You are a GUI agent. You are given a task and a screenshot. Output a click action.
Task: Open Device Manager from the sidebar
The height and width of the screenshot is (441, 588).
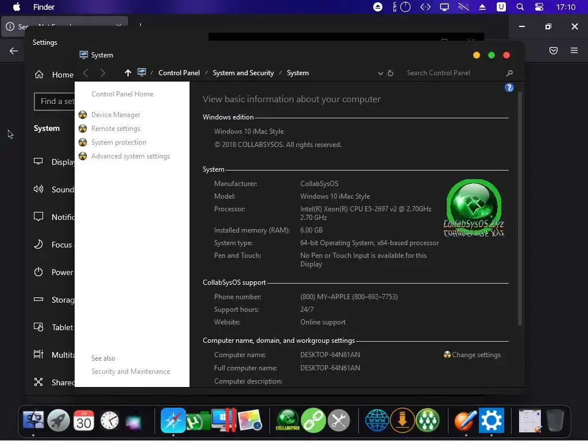click(x=115, y=115)
